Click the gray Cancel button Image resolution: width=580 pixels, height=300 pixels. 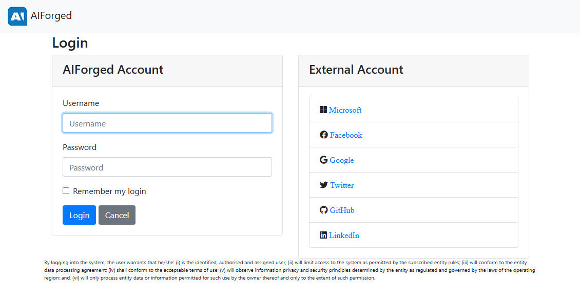[117, 215]
